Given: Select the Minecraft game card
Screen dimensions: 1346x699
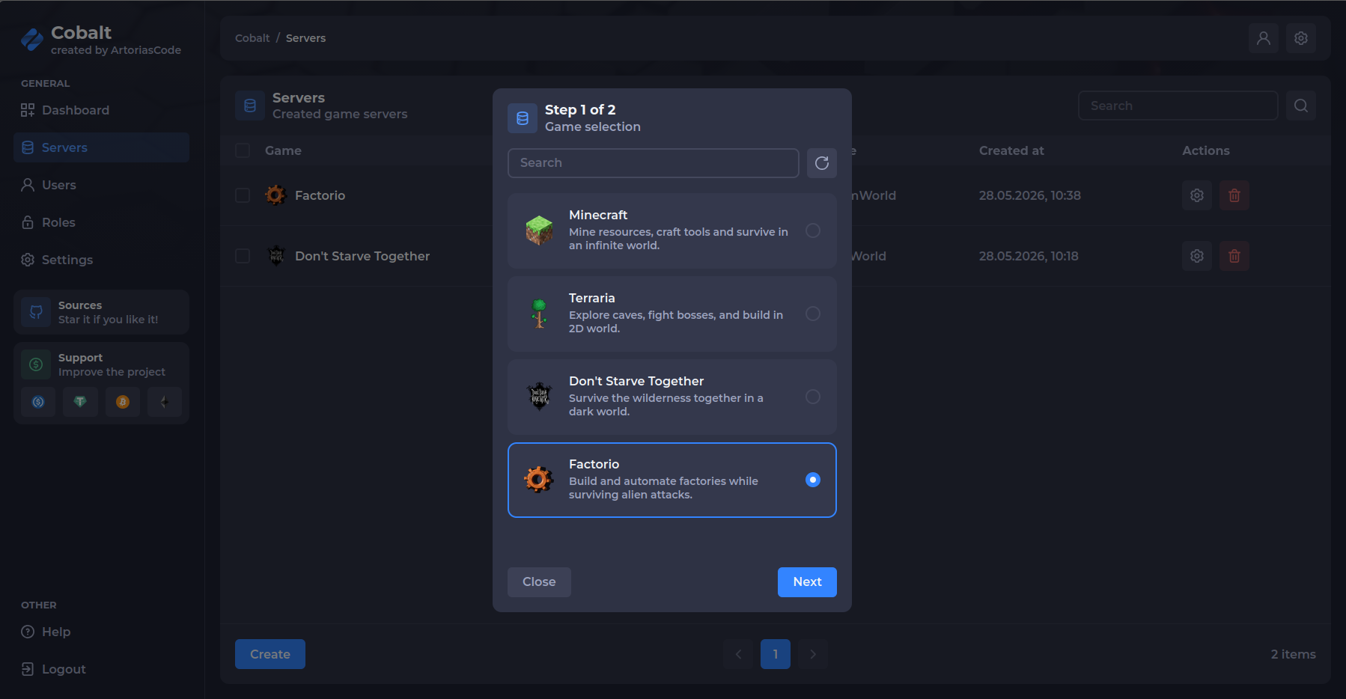Looking at the screenshot, I should [x=672, y=231].
